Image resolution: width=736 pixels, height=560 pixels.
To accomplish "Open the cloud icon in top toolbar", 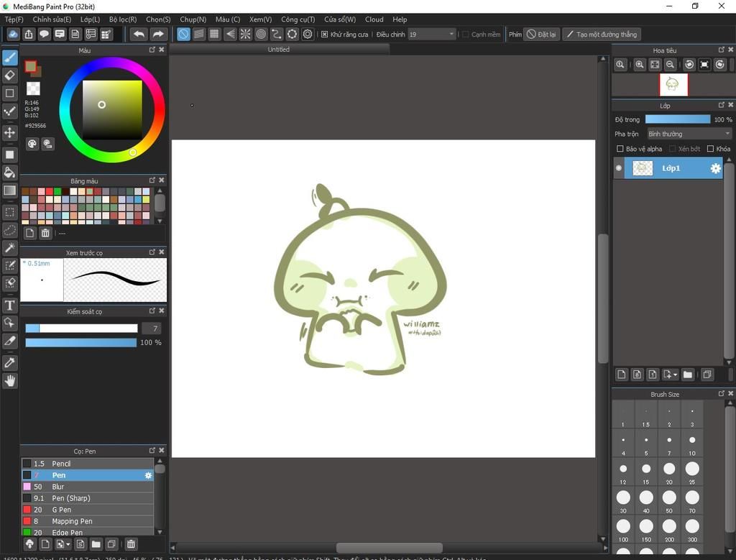I will pos(13,35).
